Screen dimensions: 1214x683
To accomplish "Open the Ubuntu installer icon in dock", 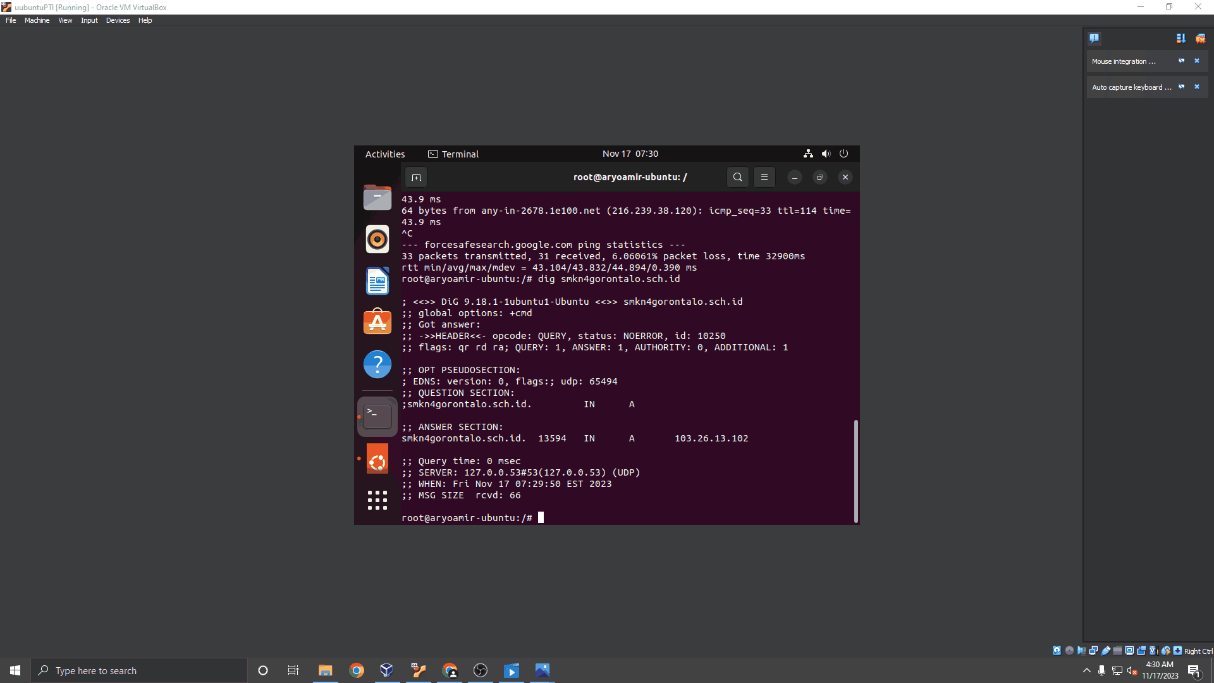I will click(377, 458).
